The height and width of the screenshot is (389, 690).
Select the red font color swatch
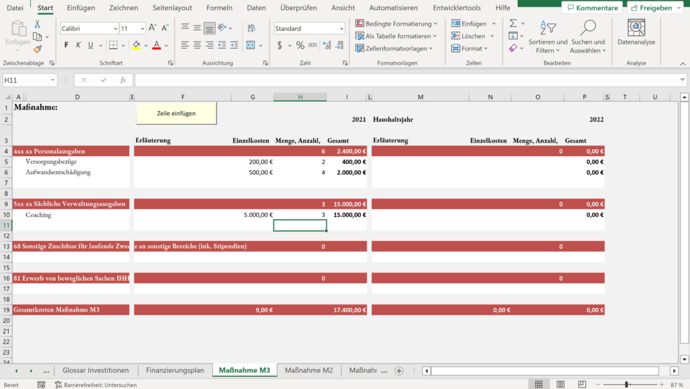[157, 47]
